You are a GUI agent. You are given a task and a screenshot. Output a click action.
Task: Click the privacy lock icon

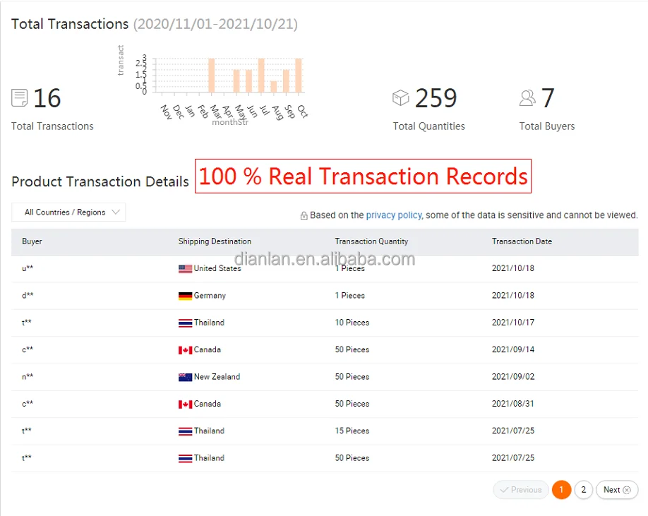[x=304, y=215]
